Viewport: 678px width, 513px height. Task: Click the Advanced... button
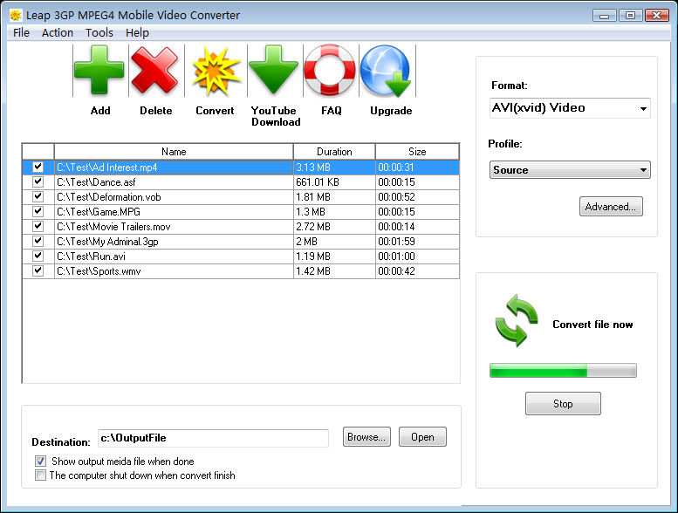611,207
